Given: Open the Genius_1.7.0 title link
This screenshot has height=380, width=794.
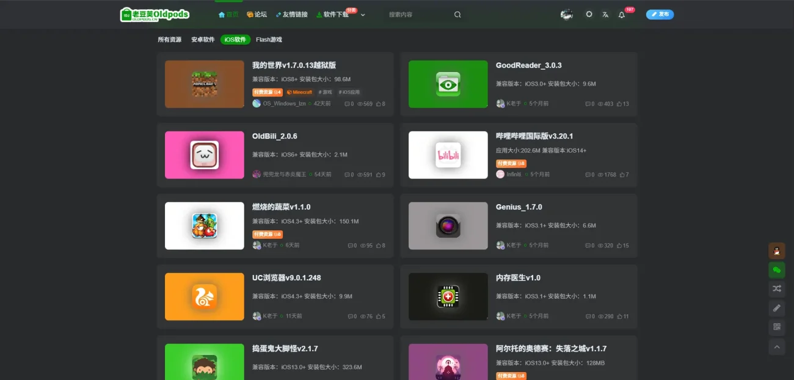Looking at the screenshot, I should tap(519, 207).
